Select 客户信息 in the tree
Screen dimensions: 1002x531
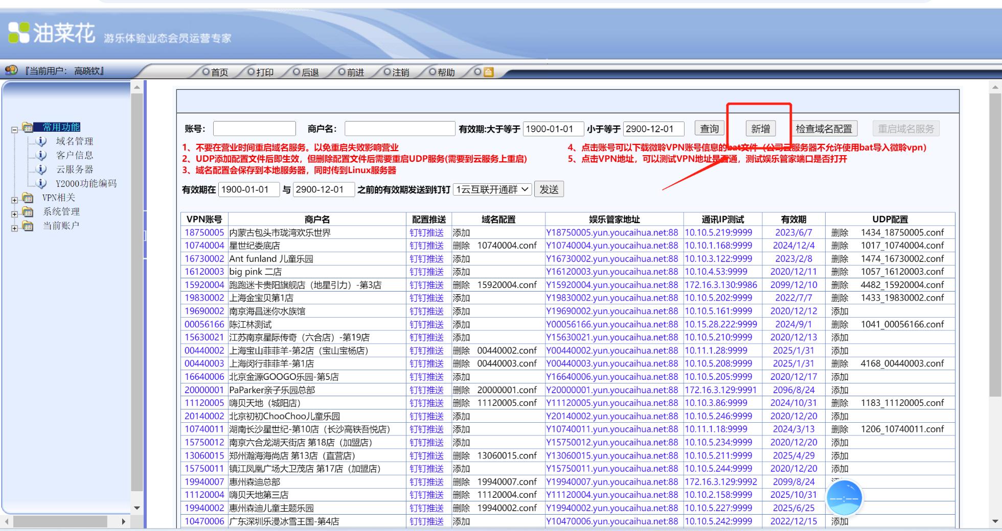[x=75, y=155]
